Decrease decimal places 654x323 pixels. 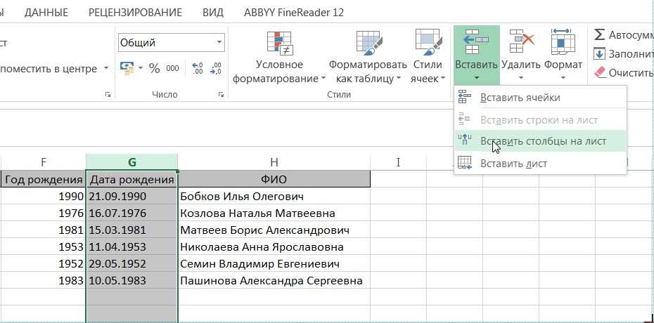(x=216, y=68)
